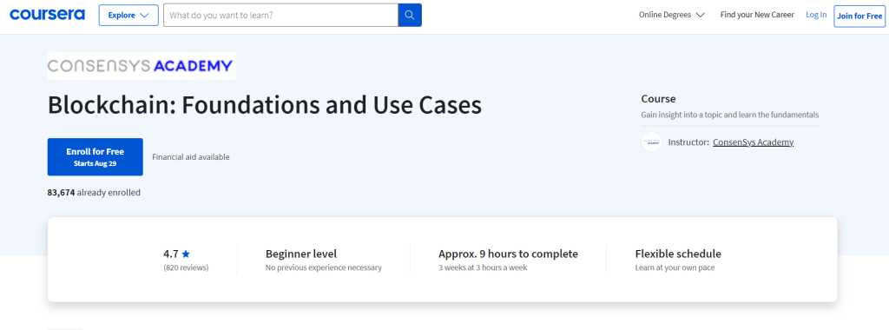This screenshot has height=330, width=889.
Task: Click the magnifying glass search button
Action: pyautogui.click(x=410, y=16)
